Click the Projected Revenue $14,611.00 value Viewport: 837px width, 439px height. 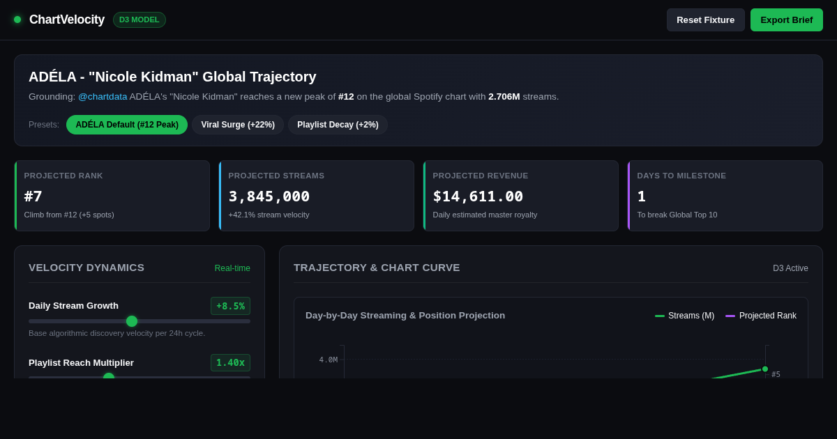click(x=478, y=197)
